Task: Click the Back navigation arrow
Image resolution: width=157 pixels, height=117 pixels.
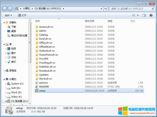Action: coord(5,9)
